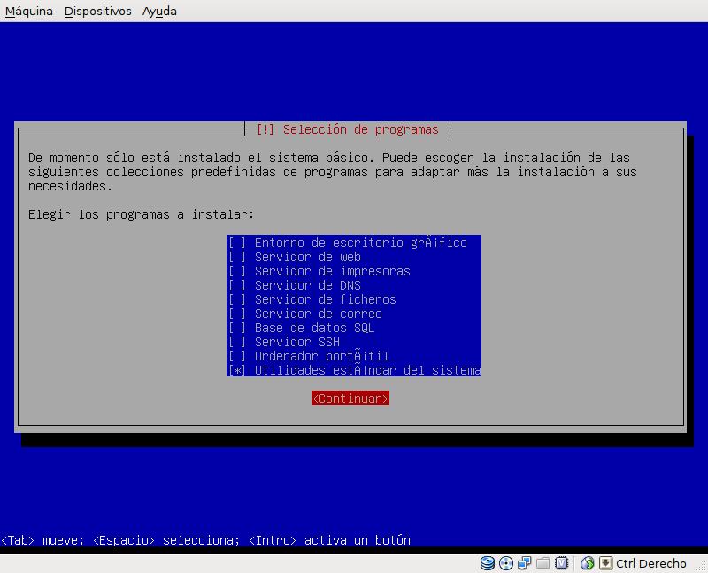Click the Tab mueve hint text at bottom

(x=205, y=540)
